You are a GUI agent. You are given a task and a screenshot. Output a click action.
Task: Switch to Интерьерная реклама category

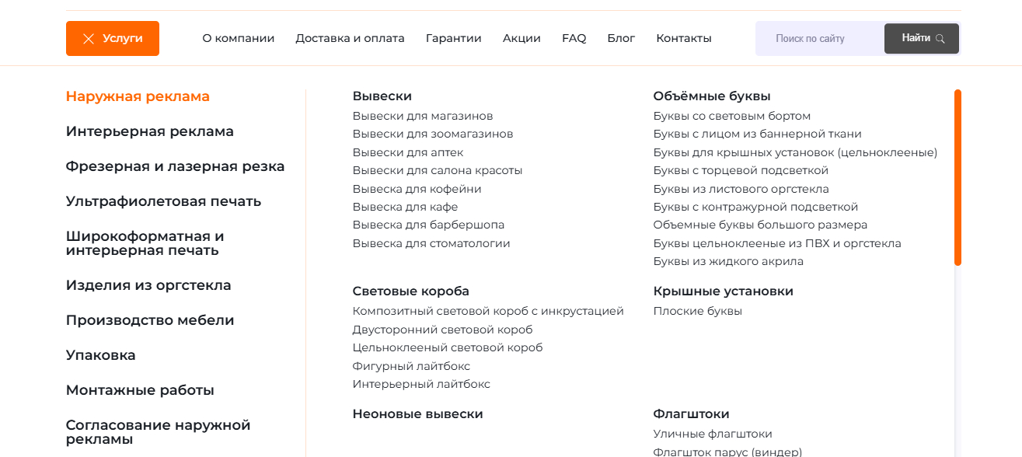(149, 131)
